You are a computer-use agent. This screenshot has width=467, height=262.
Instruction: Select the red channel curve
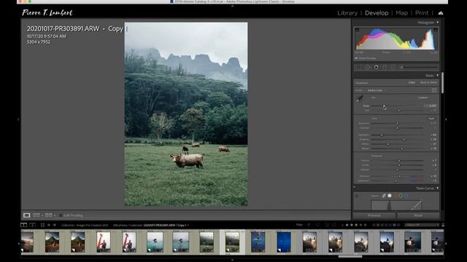(x=395, y=196)
